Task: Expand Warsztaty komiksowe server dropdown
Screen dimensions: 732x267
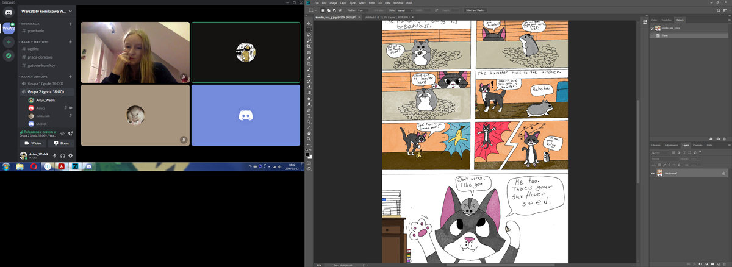Action: [70, 11]
